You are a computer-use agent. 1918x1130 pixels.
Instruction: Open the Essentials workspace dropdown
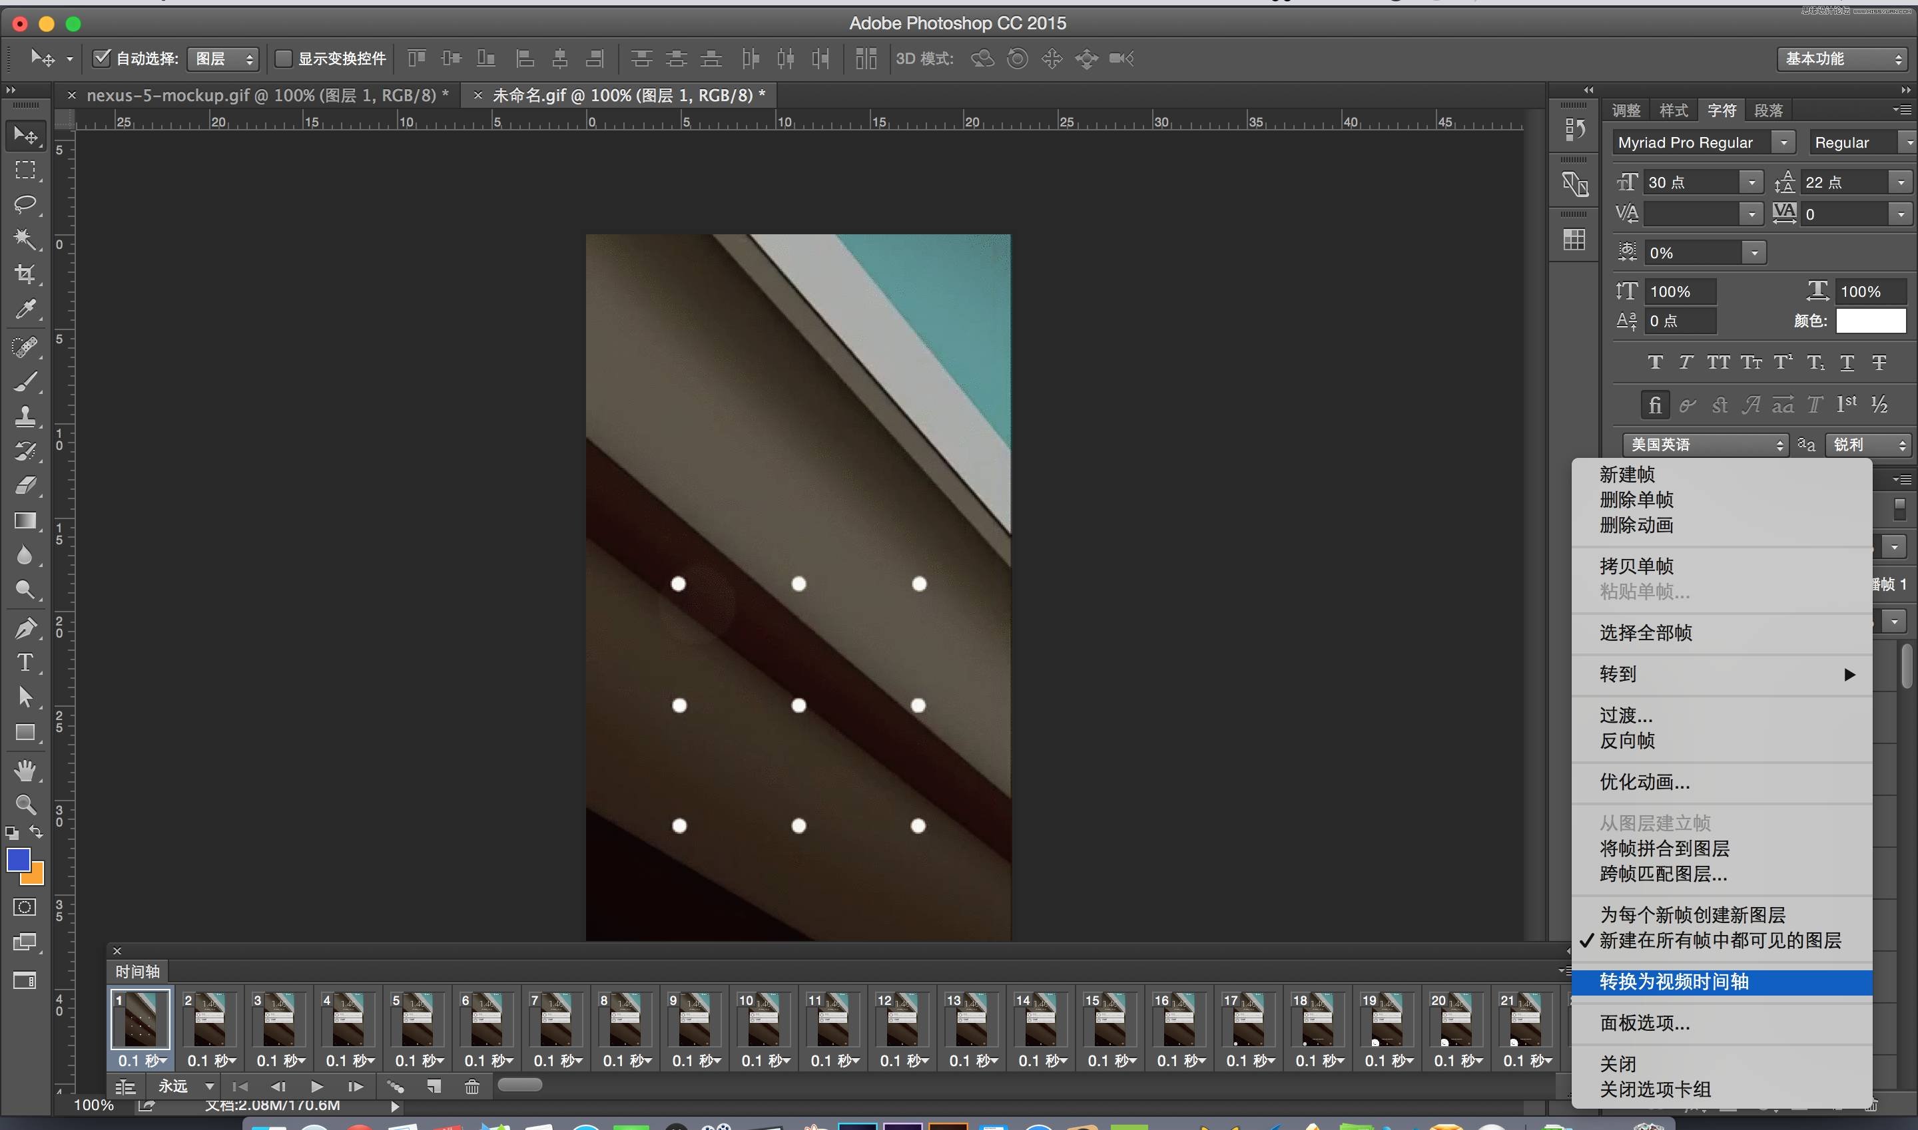pos(1843,59)
